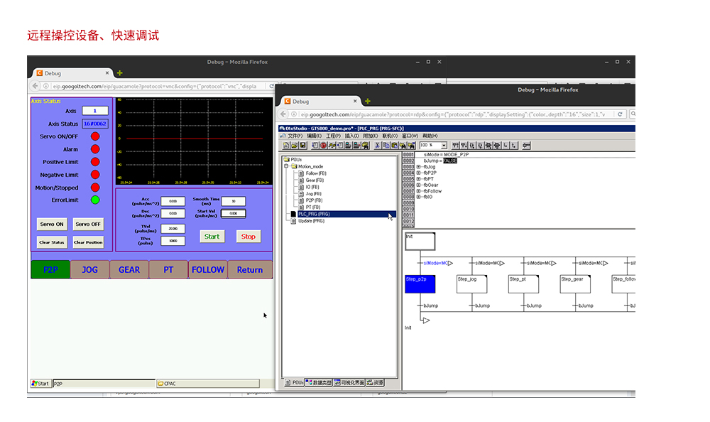Click the document icon beside IO (FB)

tap(301, 187)
